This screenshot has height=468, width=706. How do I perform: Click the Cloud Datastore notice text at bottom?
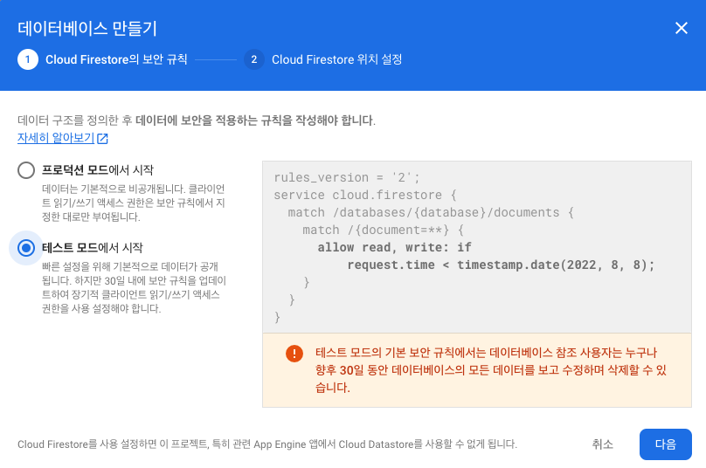(x=267, y=444)
